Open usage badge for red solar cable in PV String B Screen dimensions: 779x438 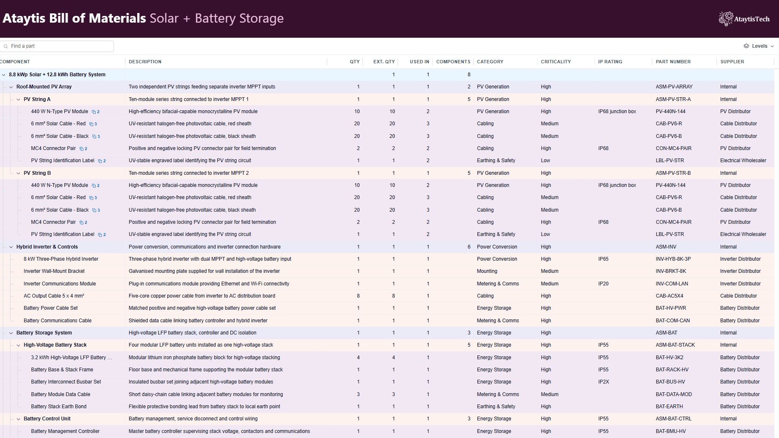(x=93, y=198)
